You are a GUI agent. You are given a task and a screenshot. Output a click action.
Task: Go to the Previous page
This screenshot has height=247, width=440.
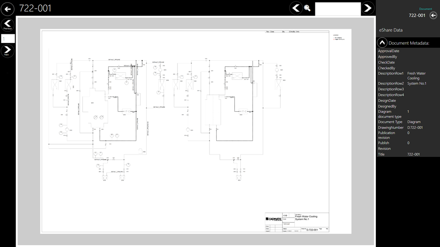7,24
